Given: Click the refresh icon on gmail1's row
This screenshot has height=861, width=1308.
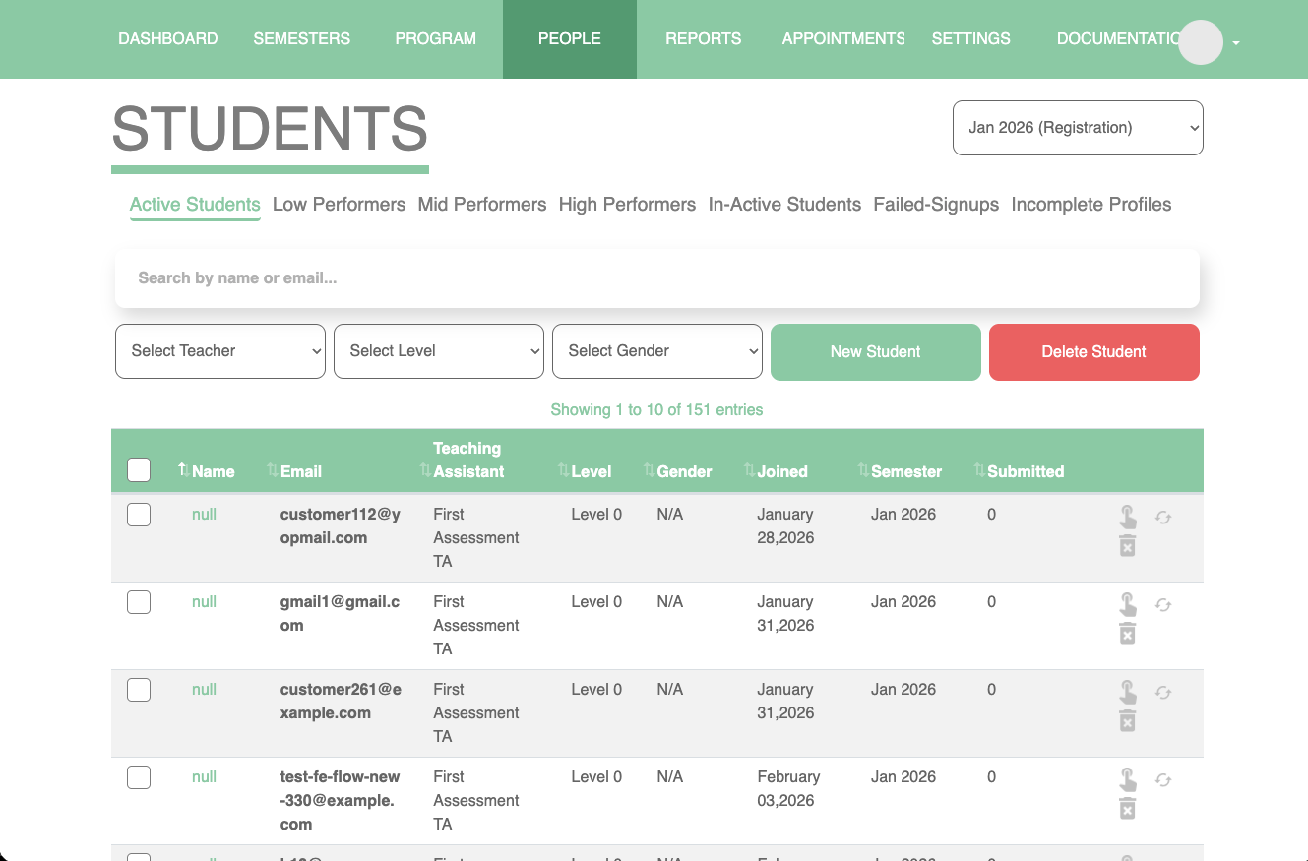Looking at the screenshot, I should coord(1163,603).
